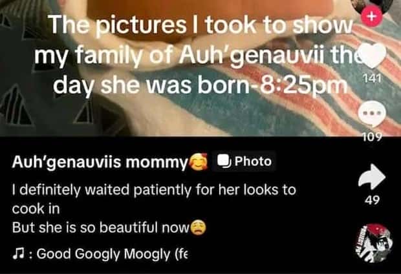Viewport: 401px width, 274px height.
Task: Open comments via the speech bubble icon
Action: point(372,113)
